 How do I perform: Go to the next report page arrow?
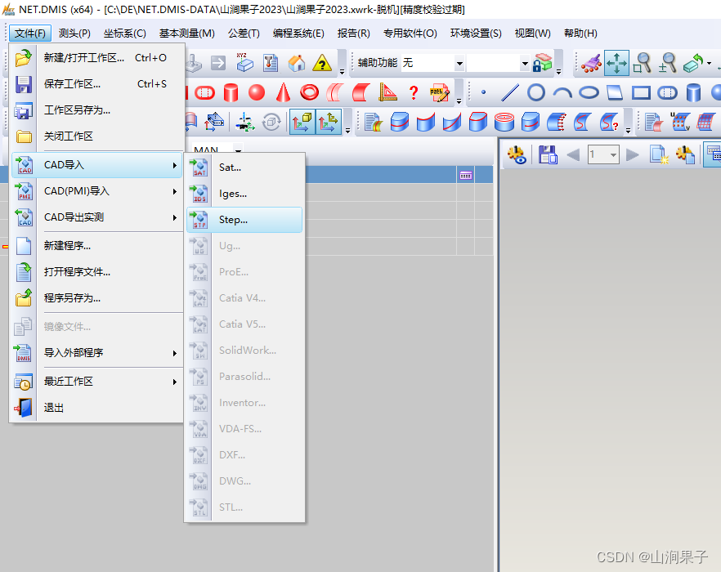point(633,154)
